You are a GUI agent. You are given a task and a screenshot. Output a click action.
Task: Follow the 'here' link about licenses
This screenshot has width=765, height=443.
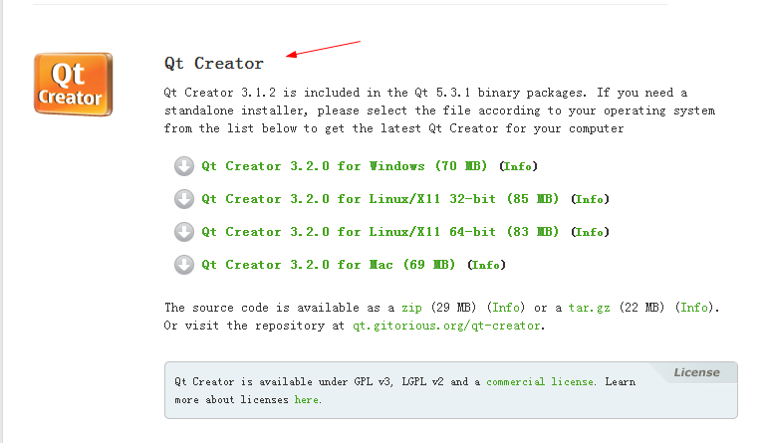[x=307, y=399]
